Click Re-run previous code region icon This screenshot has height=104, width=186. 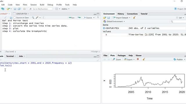point(79,18)
